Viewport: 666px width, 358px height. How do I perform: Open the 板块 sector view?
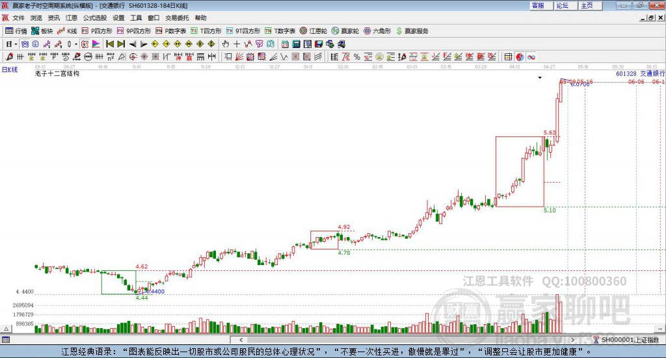coord(42,31)
